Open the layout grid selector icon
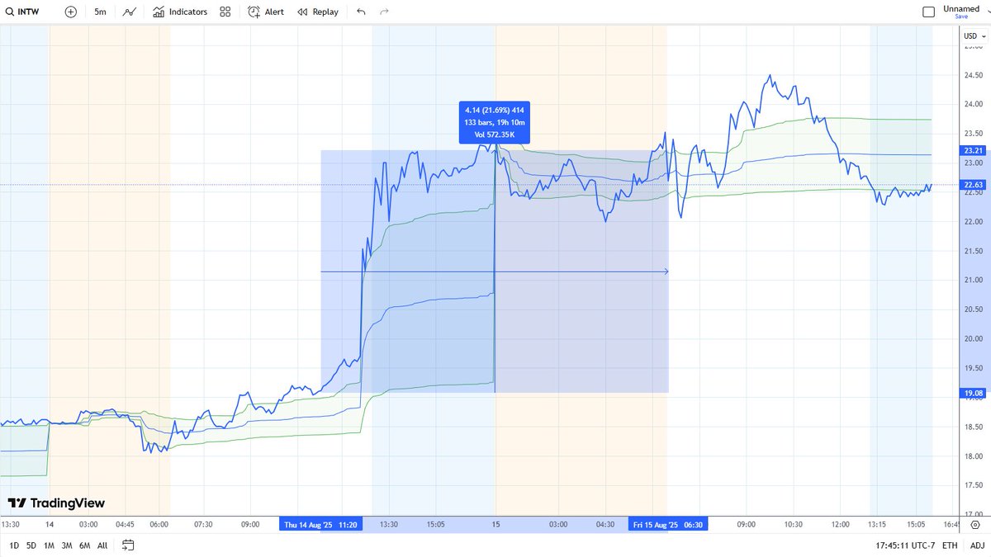Image resolution: width=991 pixels, height=557 pixels. coord(225,12)
